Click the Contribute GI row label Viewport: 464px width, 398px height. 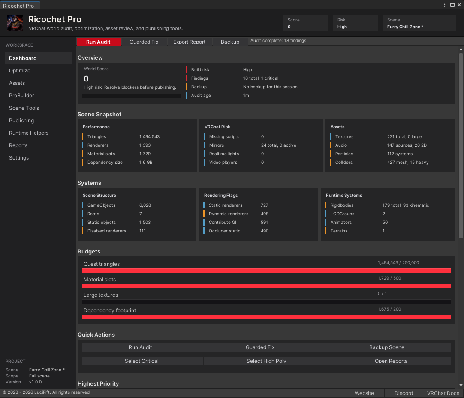coord(222,222)
